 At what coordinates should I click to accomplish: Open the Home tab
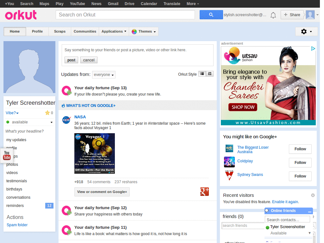click(x=15, y=31)
